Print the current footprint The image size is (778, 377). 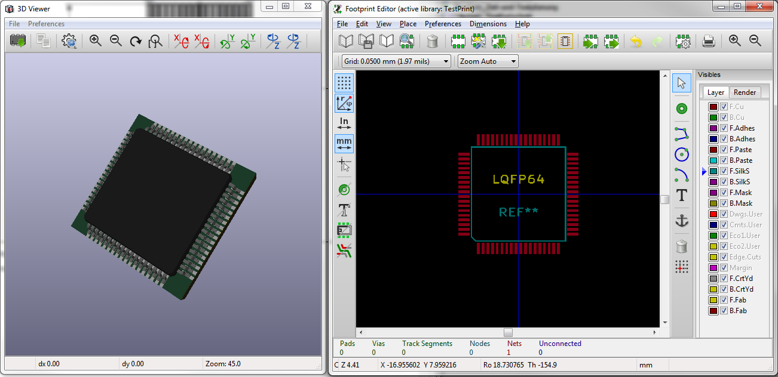[709, 41]
